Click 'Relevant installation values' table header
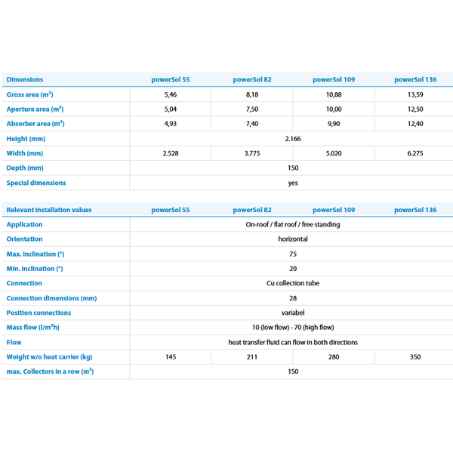Viewport: 453px width, 453px height. click(x=49, y=210)
